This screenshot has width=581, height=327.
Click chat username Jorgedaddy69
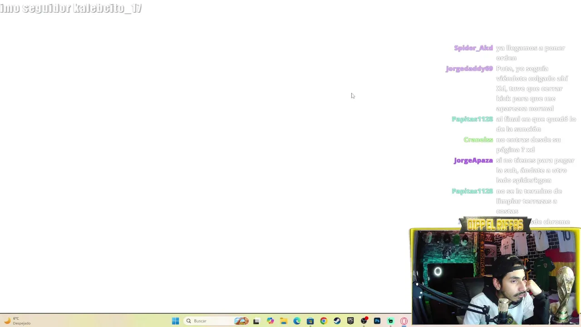(x=469, y=69)
